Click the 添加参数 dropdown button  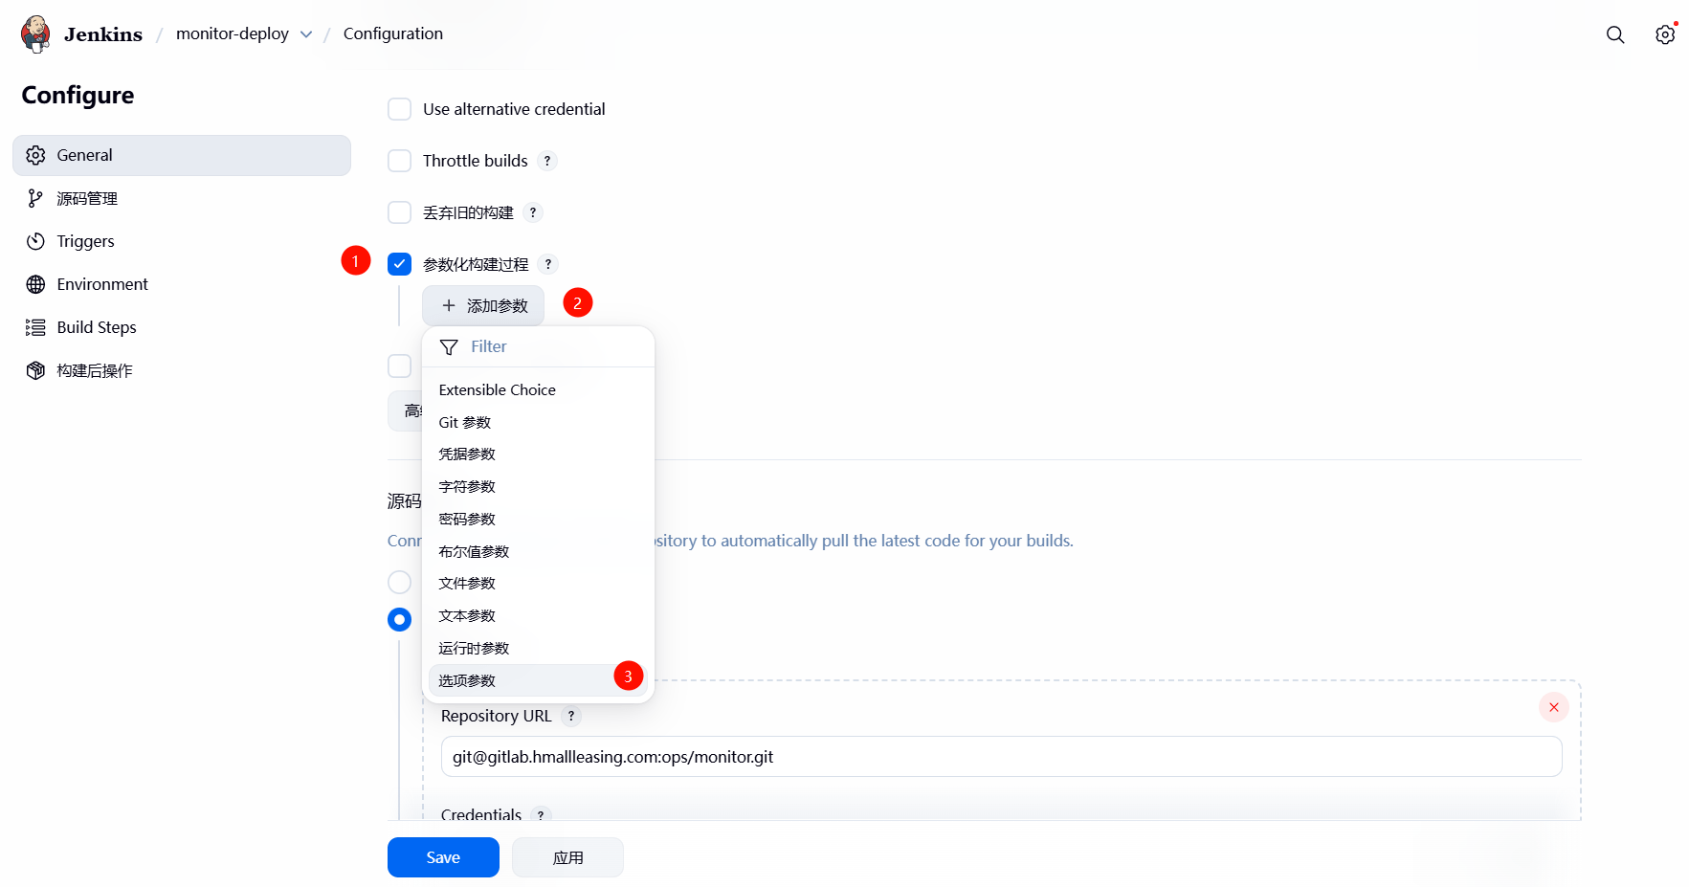click(483, 306)
